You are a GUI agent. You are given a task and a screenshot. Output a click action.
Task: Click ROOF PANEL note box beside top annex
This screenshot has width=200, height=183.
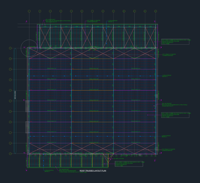(x=175, y=42)
